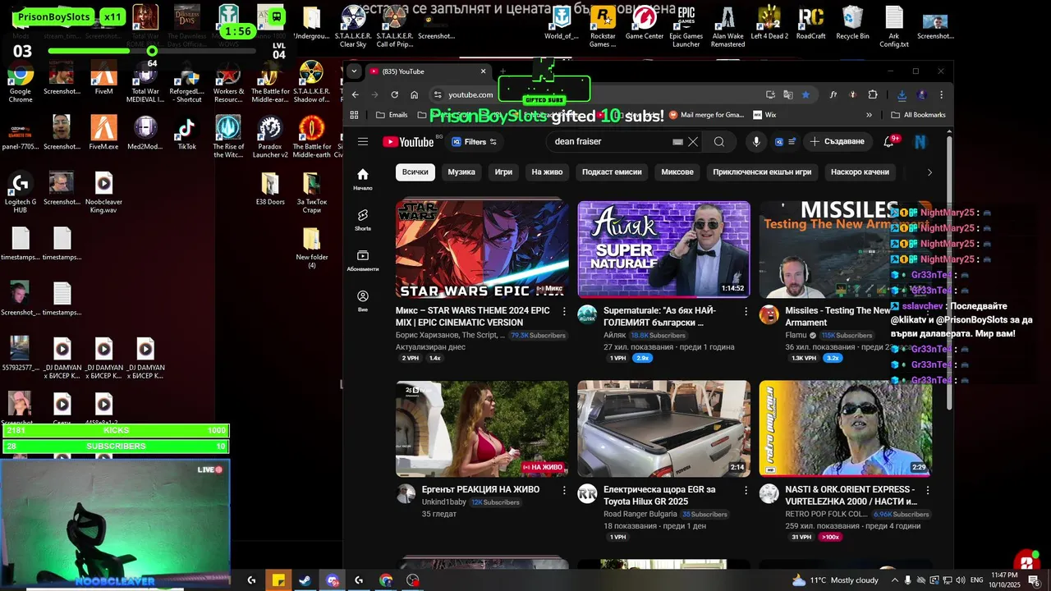Open the Wix bookmark
Image resolution: width=1051 pixels, height=591 pixels.
point(764,115)
